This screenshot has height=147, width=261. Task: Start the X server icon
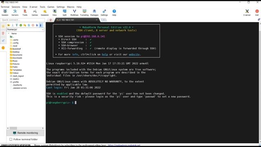[x=247, y=13]
